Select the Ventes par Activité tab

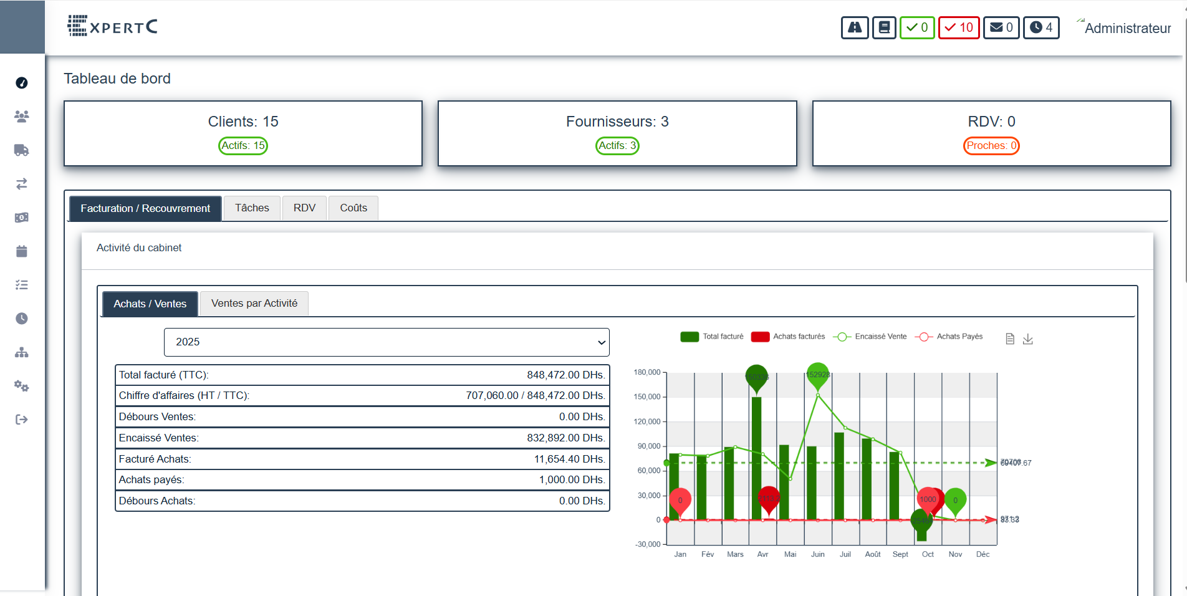(254, 304)
